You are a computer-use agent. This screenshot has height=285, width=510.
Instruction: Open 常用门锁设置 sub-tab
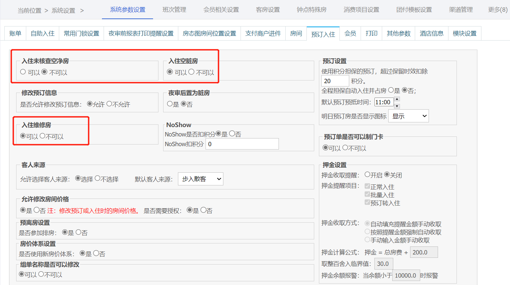point(81,34)
